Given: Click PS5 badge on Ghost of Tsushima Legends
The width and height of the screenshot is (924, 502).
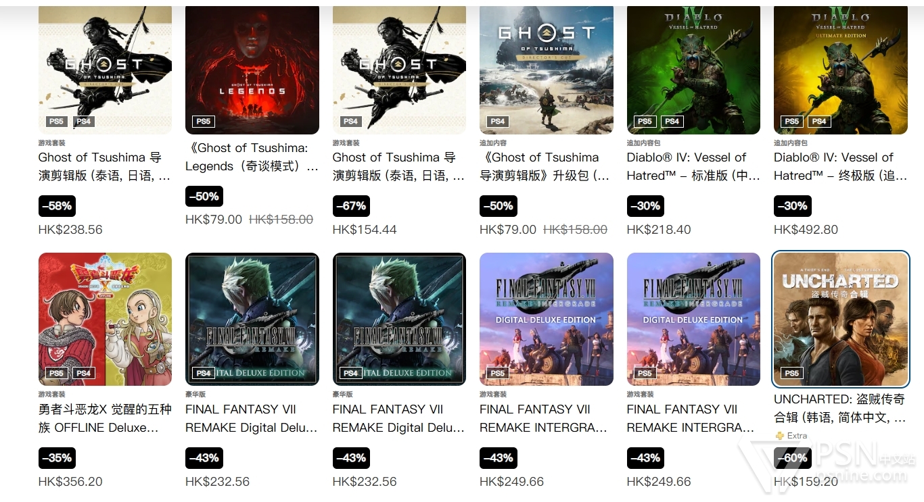Looking at the screenshot, I should pyautogui.click(x=204, y=122).
